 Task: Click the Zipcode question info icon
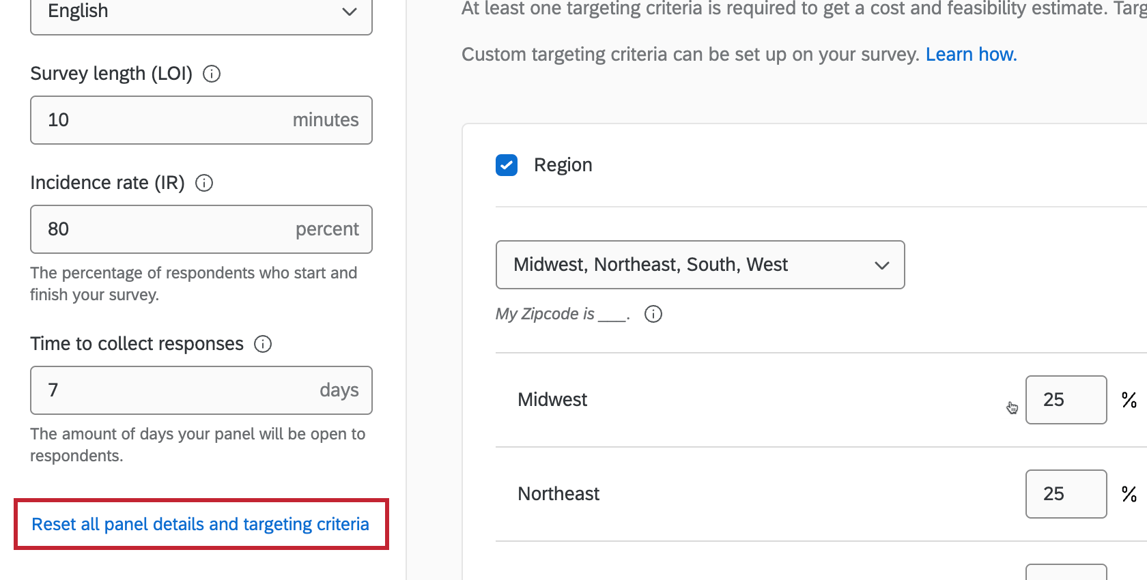(x=653, y=314)
